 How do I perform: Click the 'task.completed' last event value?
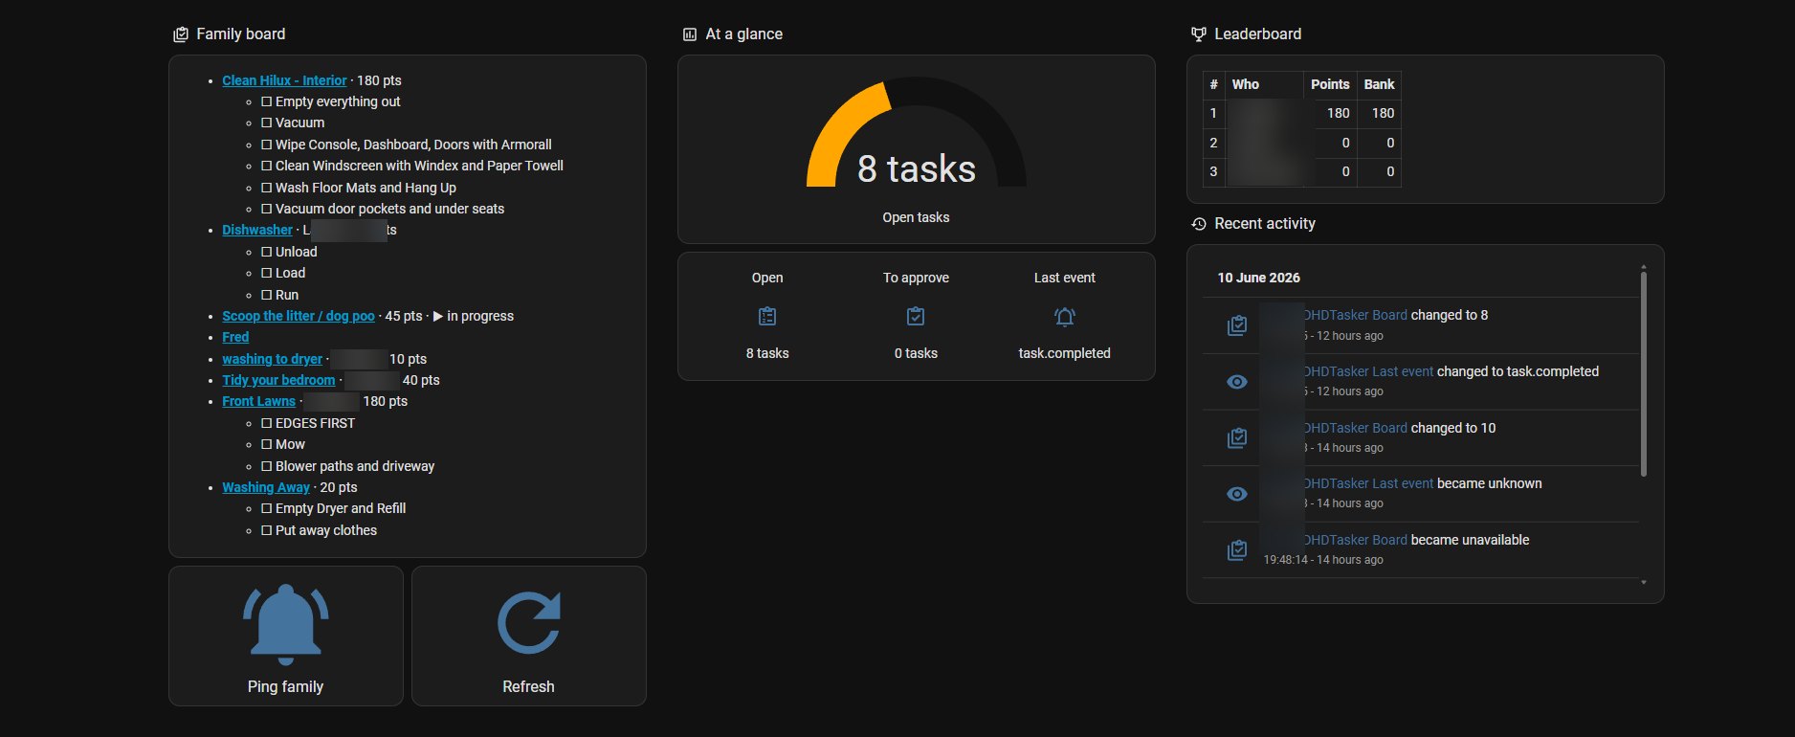1065,353
